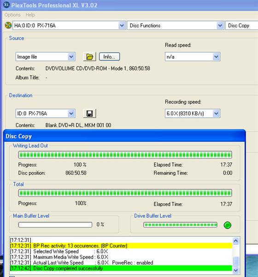Select the Disc Copy completed successfully line
Image resolution: width=258 pixels, height=277 pixels.
point(121,268)
